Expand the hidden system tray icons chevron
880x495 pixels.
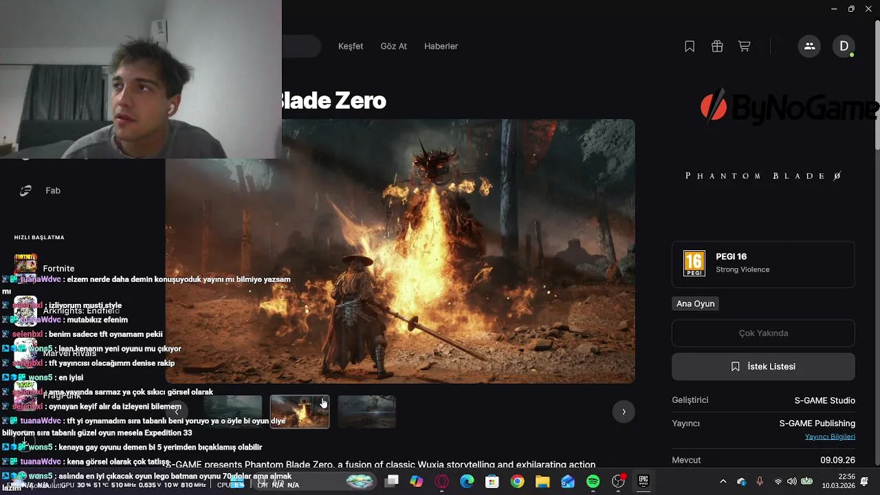(723, 481)
